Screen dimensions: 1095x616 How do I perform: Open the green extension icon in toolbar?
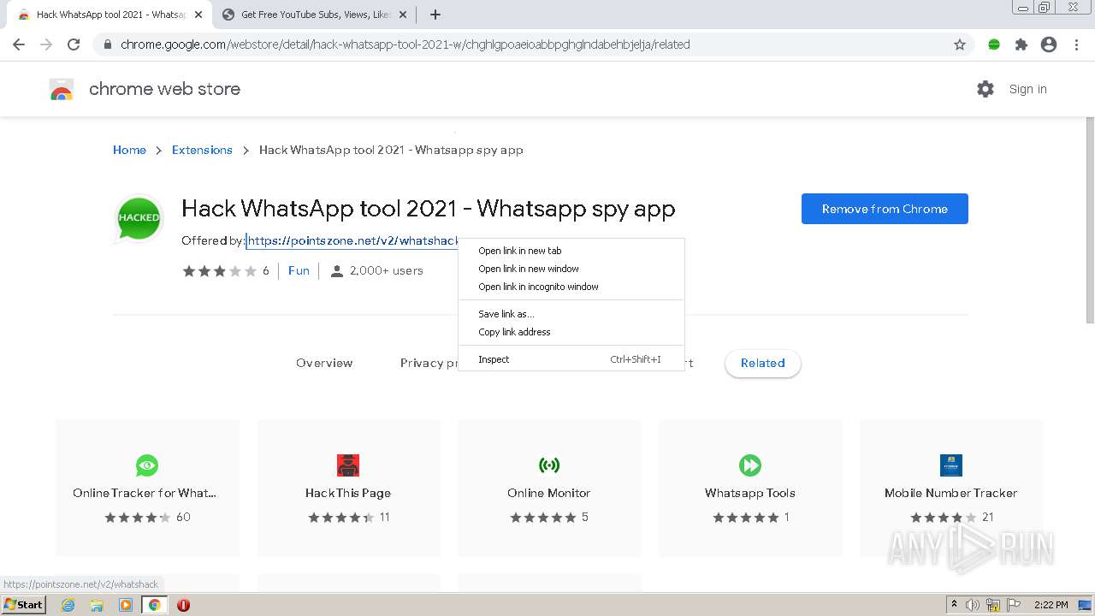click(x=994, y=44)
